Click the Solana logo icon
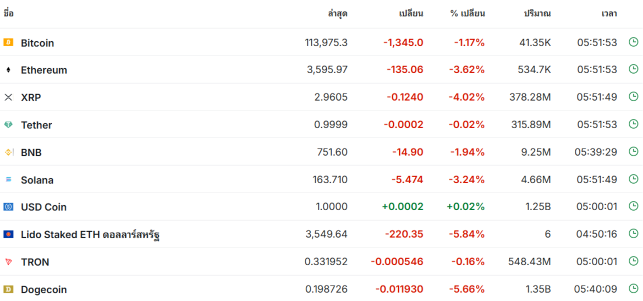Viewport: 643px width, 301px height. coord(8,179)
